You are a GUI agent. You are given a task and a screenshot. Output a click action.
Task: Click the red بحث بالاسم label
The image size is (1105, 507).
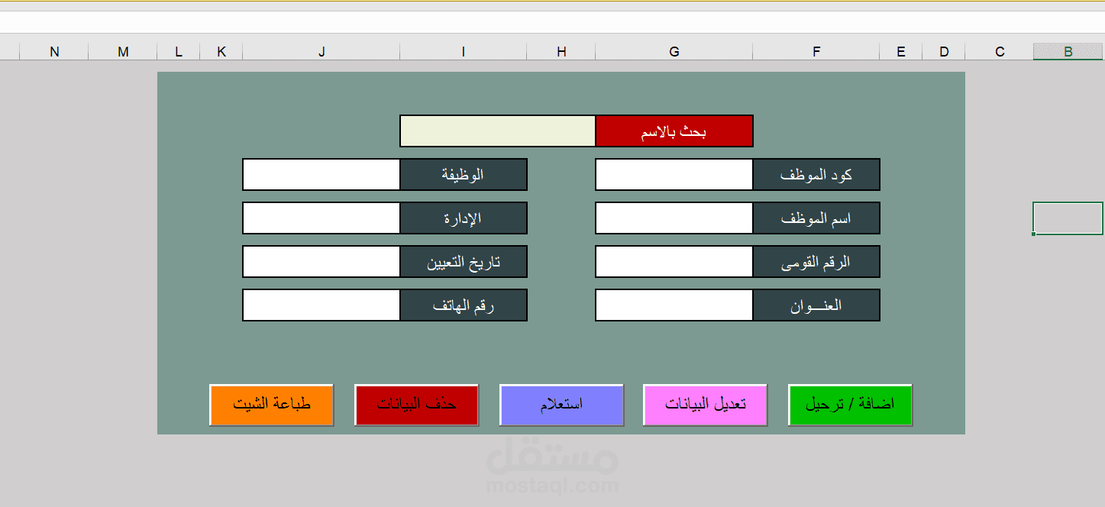click(x=674, y=131)
